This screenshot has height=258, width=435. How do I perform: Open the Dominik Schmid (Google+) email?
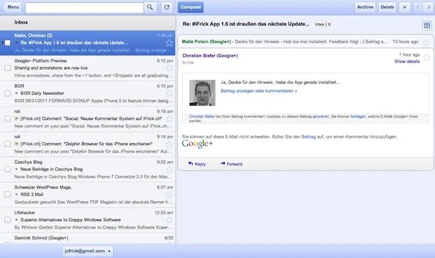click(88, 238)
